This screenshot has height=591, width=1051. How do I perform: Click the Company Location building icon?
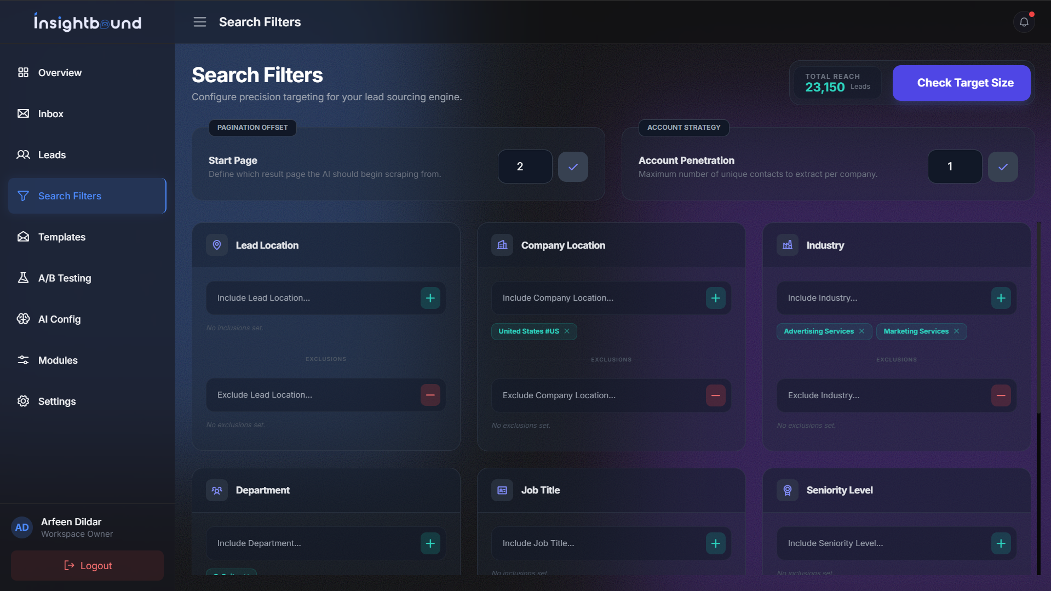502,245
